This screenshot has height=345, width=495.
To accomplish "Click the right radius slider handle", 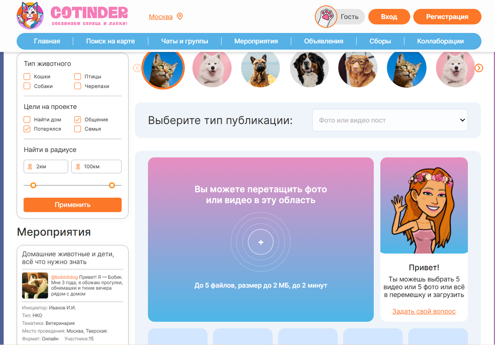I will point(112,185).
